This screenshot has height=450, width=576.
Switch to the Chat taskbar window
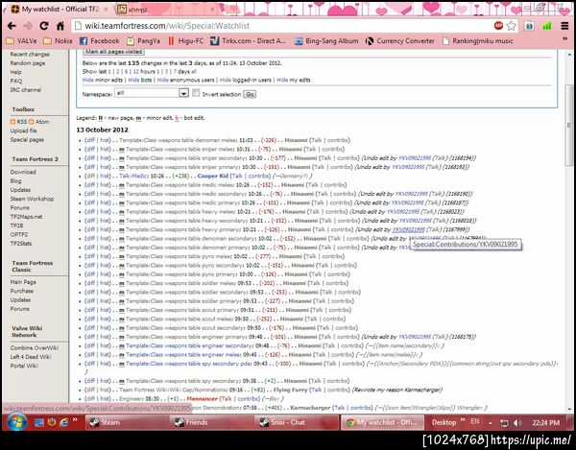tap(297, 422)
